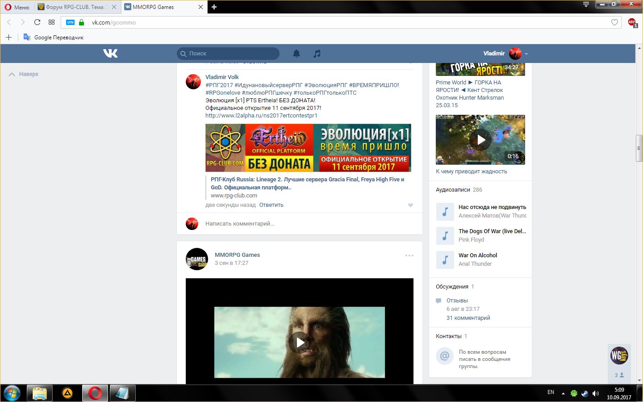Open the Windows Start button
Screen dimensions: 643x402
point(12,393)
